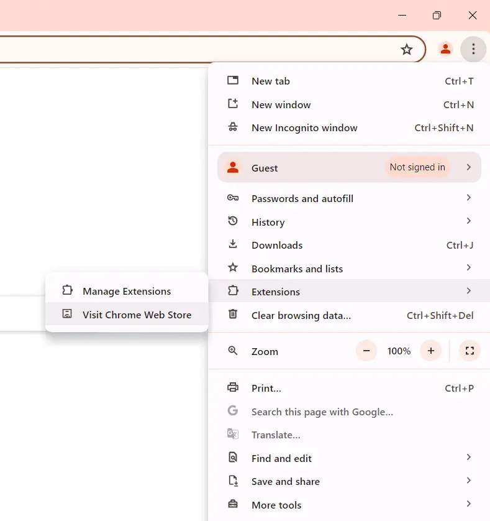
Task: Click inside the address bar field
Action: pos(186,50)
